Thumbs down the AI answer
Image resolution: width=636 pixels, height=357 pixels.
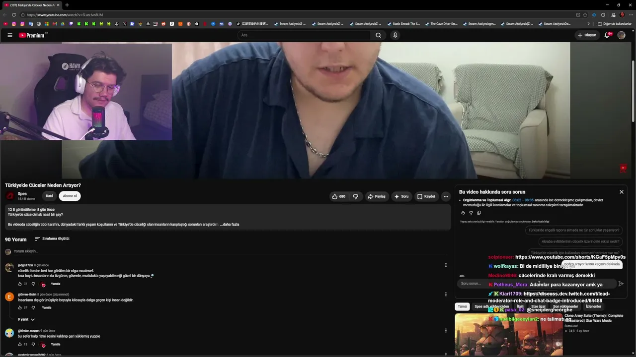tap(471, 213)
